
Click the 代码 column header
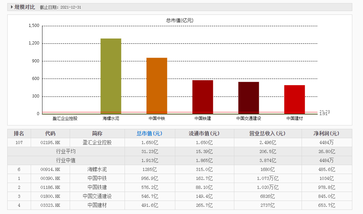pyautogui.click(x=50, y=134)
